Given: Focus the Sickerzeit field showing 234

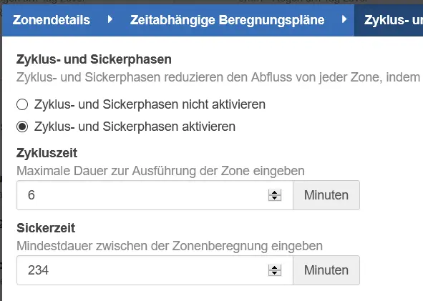Looking at the screenshot, I should click(x=155, y=270).
